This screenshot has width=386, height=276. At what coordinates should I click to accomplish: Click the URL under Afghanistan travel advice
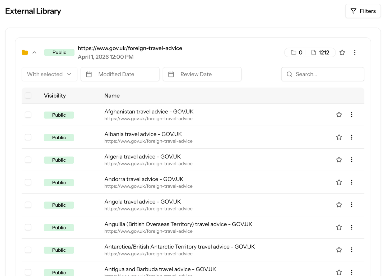148,119
